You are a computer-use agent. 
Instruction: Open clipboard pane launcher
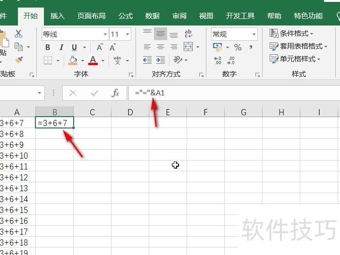click(x=32, y=75)
